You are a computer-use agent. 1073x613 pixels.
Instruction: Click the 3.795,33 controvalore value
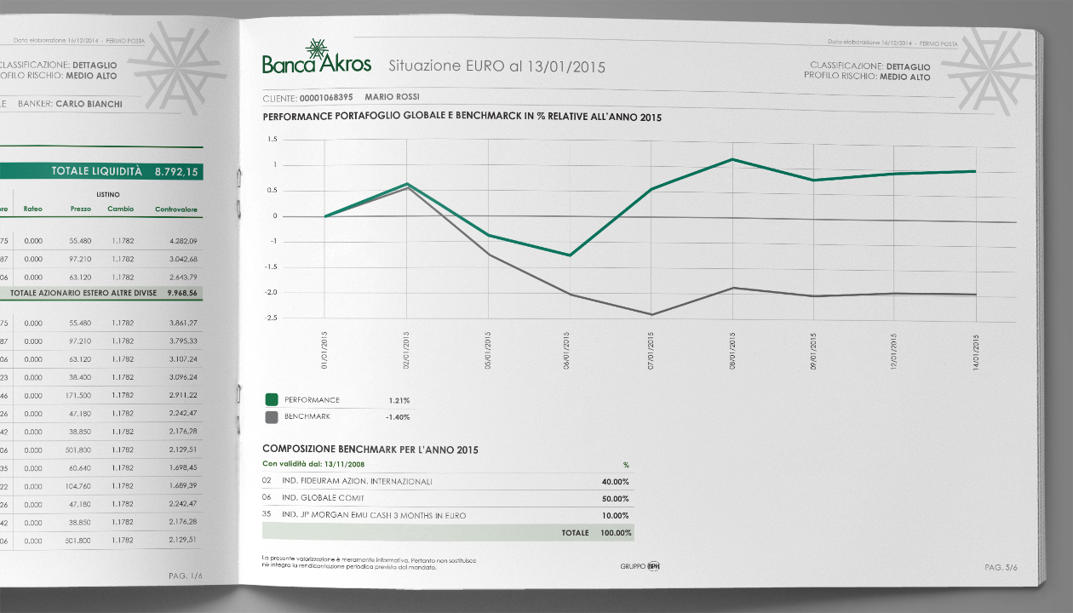[182, 341]
